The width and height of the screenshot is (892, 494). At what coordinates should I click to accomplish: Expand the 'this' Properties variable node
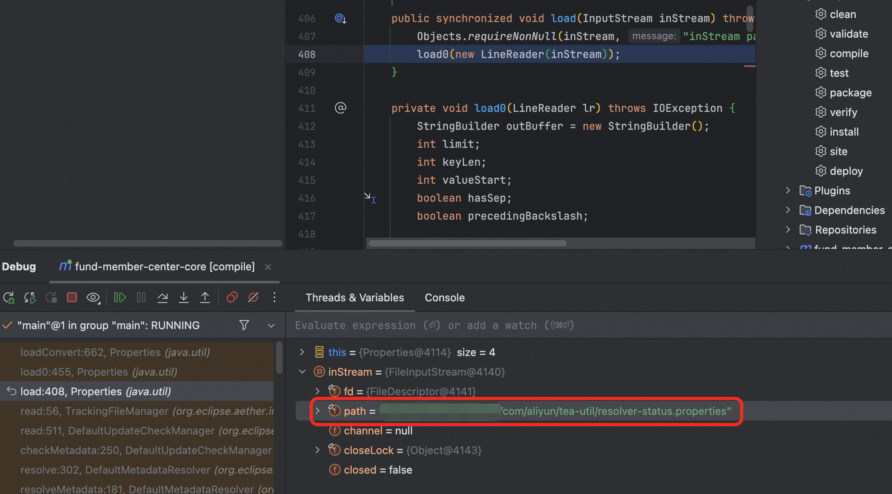(302, 352)
